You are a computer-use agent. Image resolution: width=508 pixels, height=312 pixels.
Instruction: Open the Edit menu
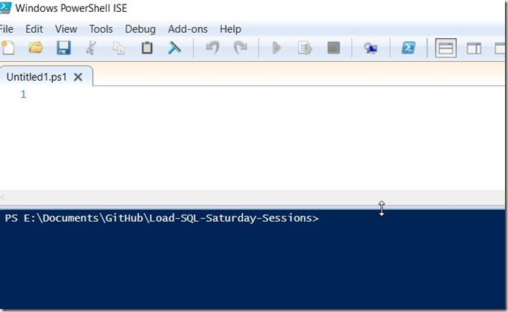click(34, 29)
